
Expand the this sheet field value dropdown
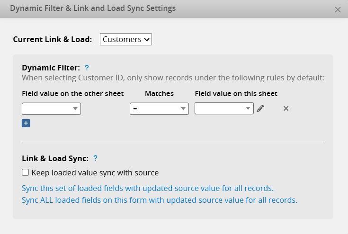tap(224, 109)
